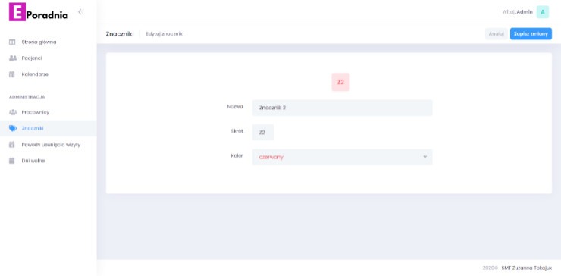Select Znaczniki in sidebar
The width and height of the screenshot is (561, 276).
point(49,128)
